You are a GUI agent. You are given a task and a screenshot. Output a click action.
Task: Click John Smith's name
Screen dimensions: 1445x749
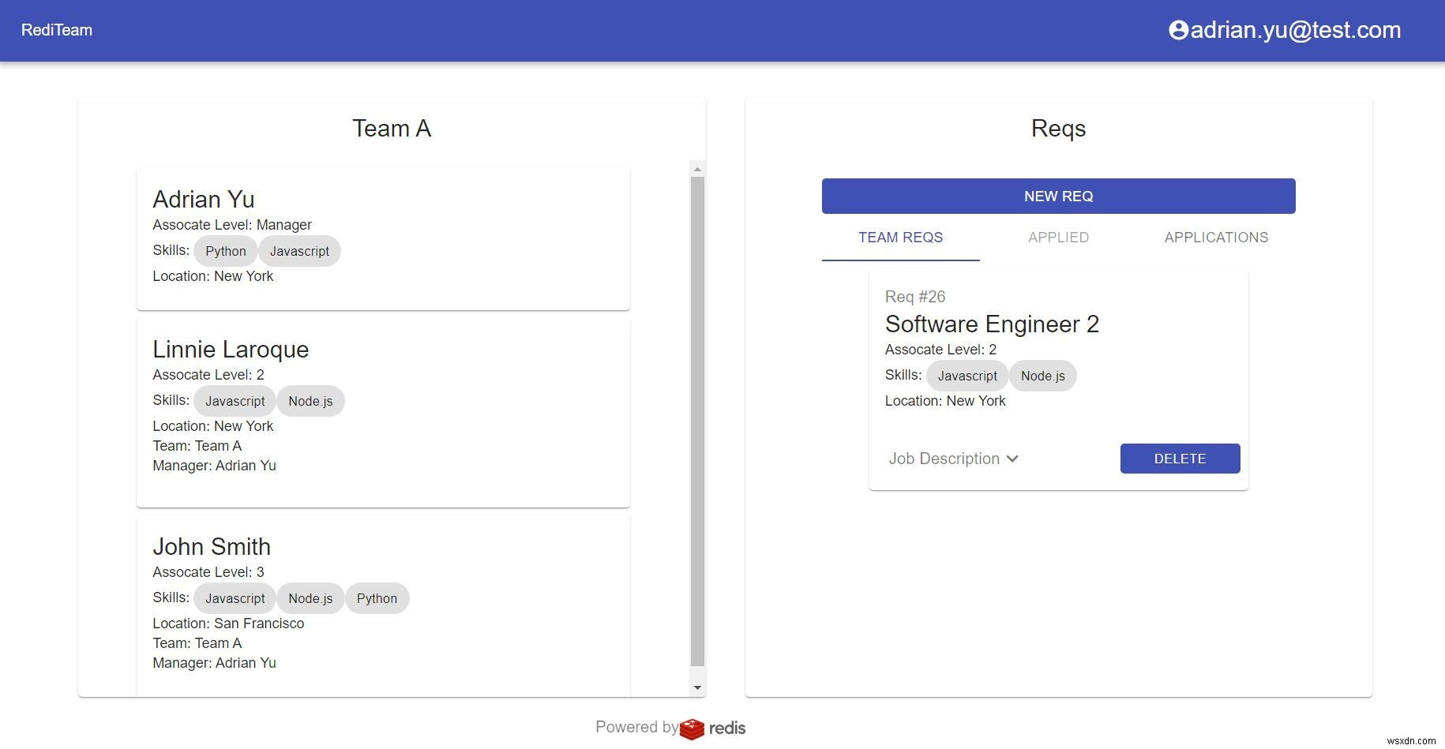coord(212,546)
